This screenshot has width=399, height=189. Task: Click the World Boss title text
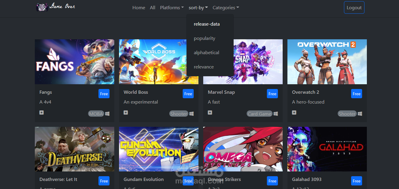tap(136, 92)
